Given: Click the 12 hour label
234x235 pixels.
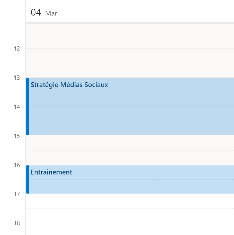Looking at the screenshot, I should 17,49.
